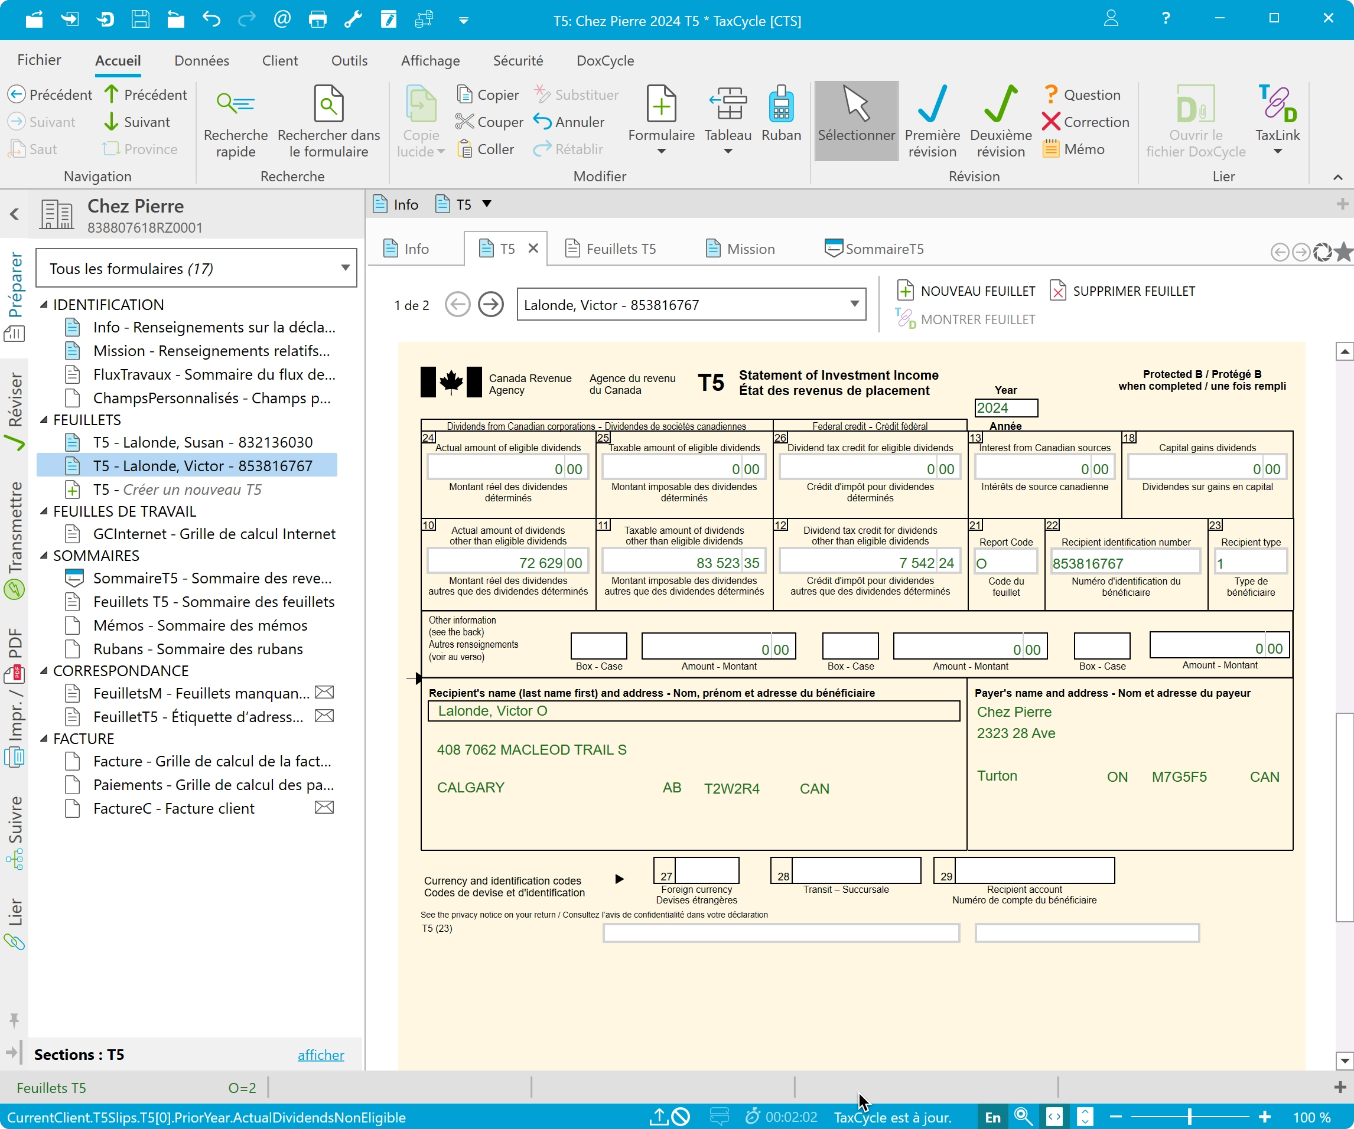The height and width of the screenshot is (1129, 1354).
Task: Add a Correction review mark
Action: (x=1086, y=122)
